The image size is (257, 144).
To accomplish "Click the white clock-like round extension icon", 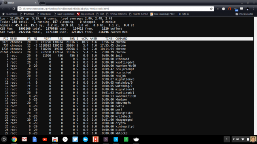I will pyautogui.click(x=223, y=9).
